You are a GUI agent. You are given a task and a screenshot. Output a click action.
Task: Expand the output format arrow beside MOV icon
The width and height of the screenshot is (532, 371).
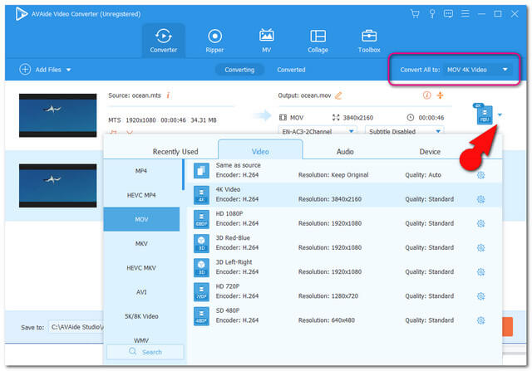(500, 115)
